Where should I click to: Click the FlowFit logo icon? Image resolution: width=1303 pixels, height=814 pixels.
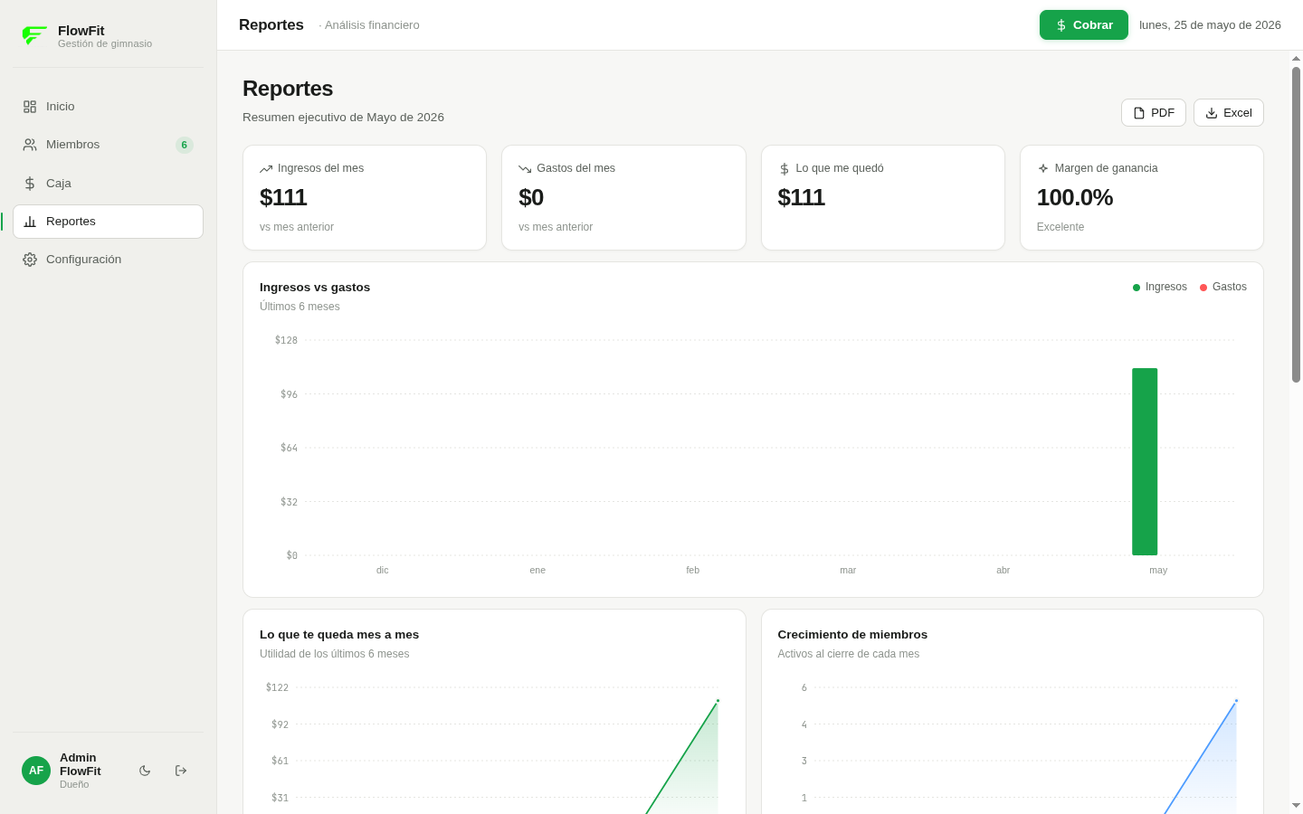tap(34, 36)
